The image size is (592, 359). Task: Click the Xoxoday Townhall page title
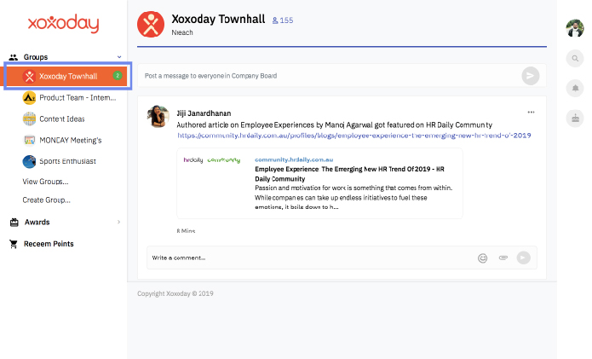click(218, 19)
